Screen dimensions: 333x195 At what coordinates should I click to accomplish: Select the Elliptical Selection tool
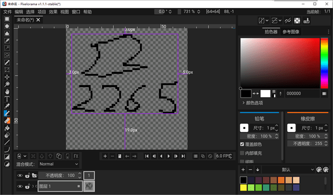pos(7,26)
